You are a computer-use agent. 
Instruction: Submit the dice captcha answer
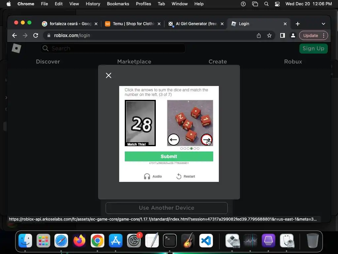[169, 156]
